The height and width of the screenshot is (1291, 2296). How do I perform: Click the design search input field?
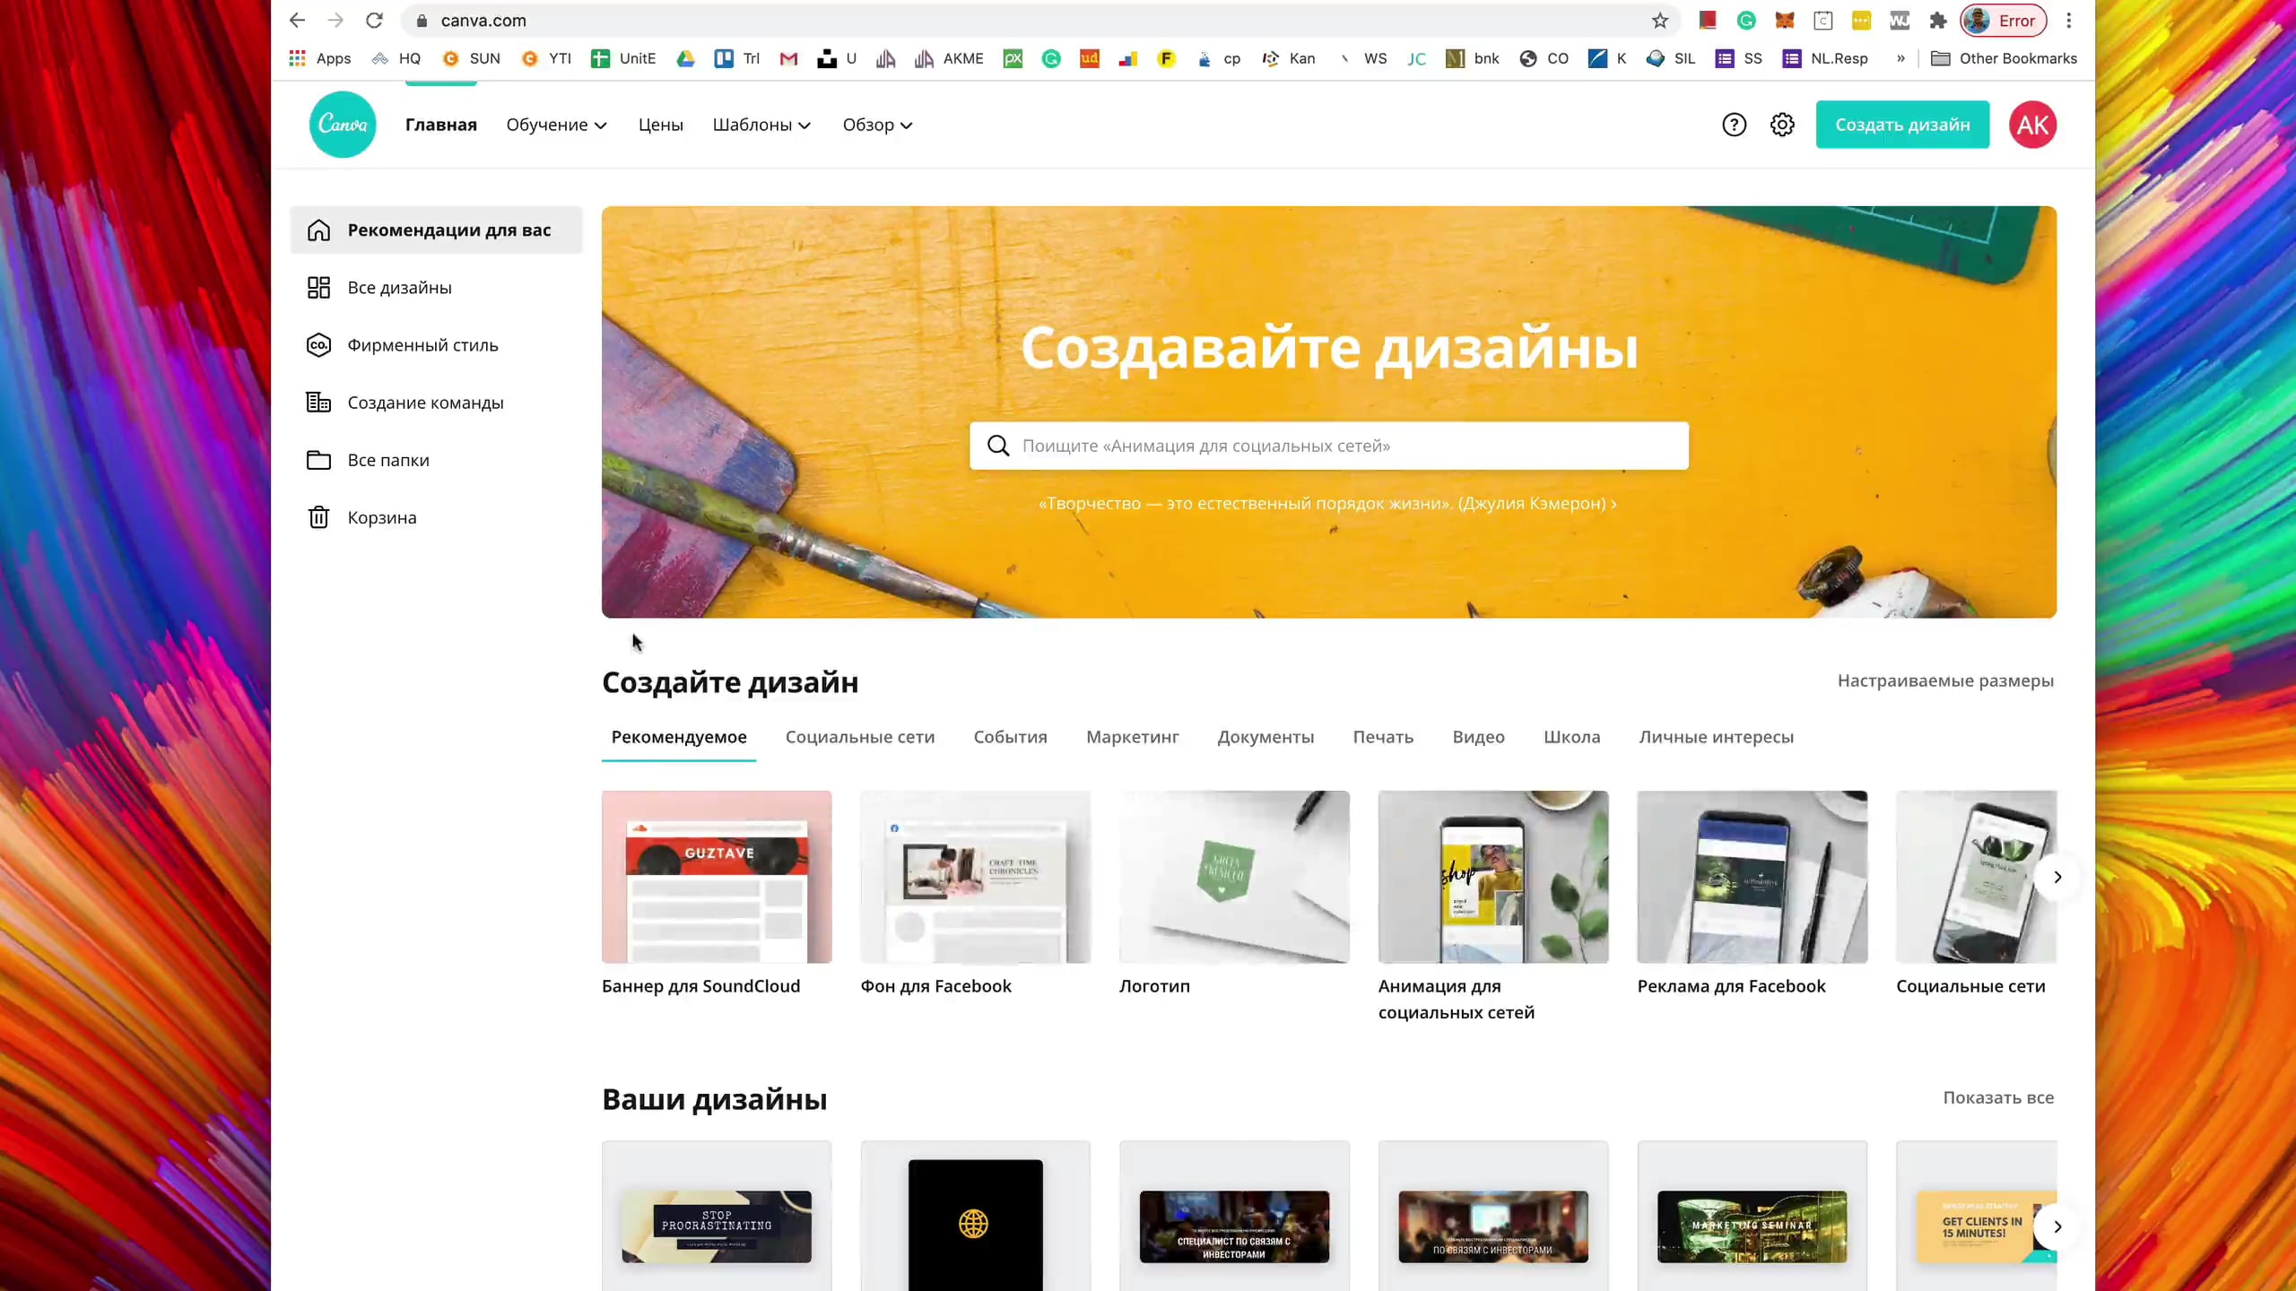tap(1328, 446)
